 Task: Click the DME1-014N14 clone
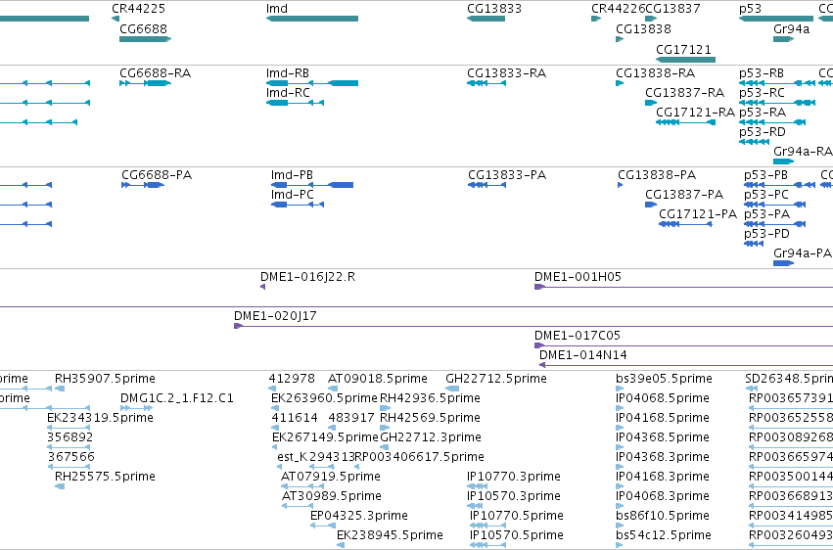[x=686, y=365]
